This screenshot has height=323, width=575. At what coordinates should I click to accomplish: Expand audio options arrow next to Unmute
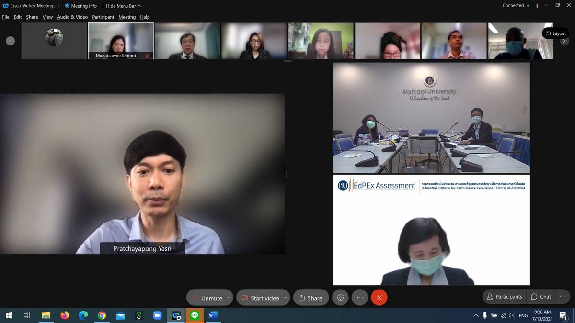[229, 298]
